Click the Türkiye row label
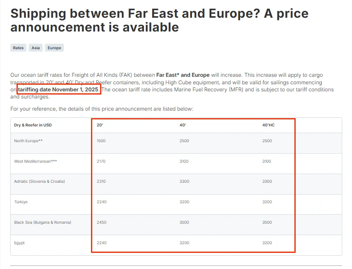This screenshot has height=269, width=352. [x=21, y=202]
